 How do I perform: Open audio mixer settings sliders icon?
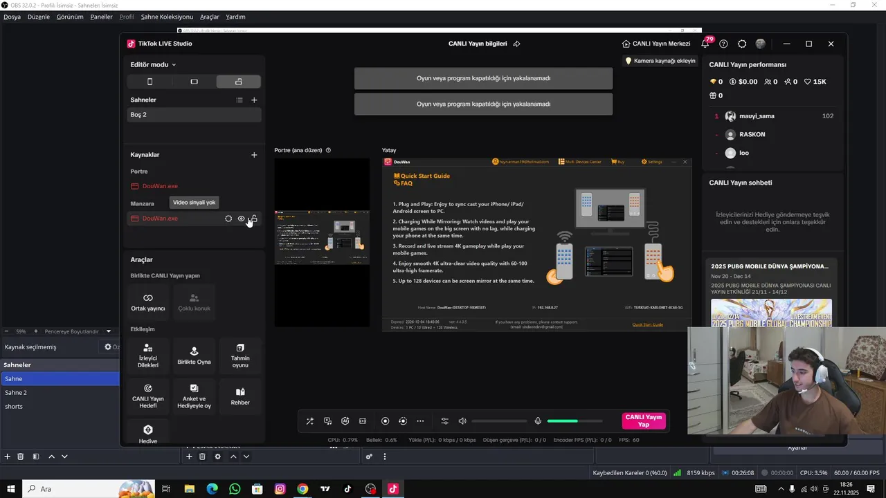point(445,421)
